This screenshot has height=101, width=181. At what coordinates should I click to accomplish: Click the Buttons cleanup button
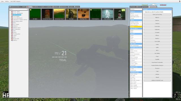(157, 20)
